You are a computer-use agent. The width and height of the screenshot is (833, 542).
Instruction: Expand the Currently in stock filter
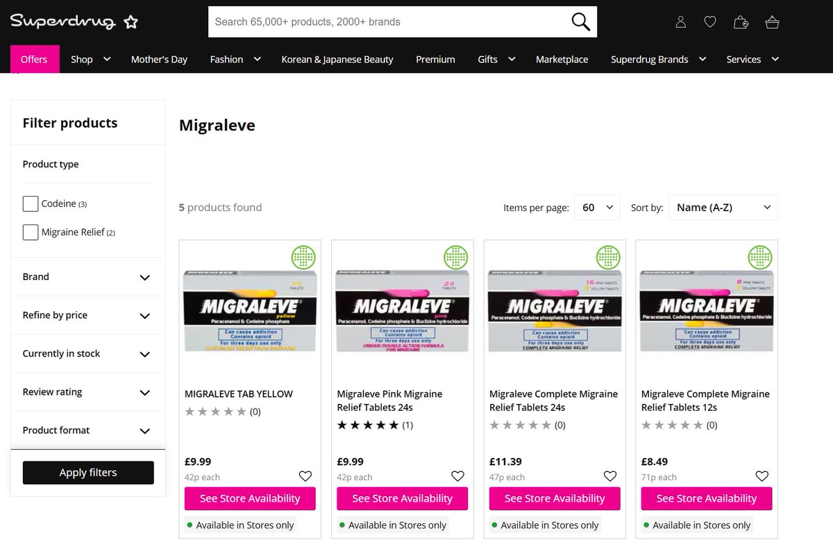(x=86, y=354)
